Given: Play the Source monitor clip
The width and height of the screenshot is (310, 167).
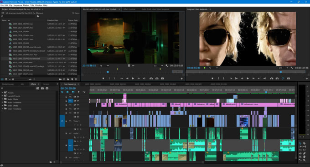Looking at the screenshot, I should coord(133,79).
